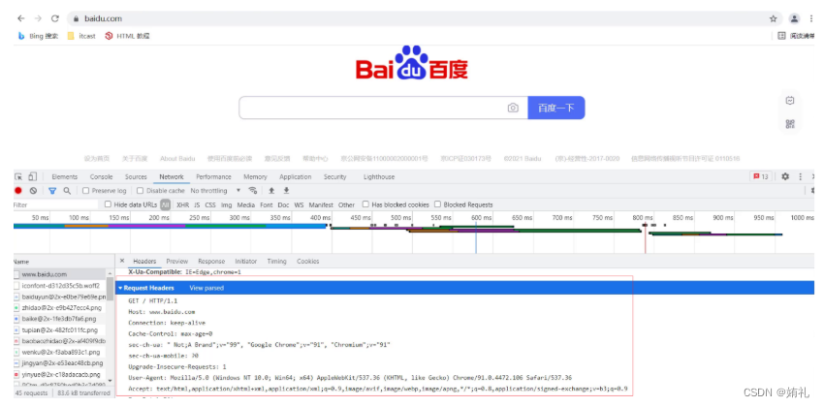Open the No throttling dropdown
The image size is (824, 407).
pos(215,191)
